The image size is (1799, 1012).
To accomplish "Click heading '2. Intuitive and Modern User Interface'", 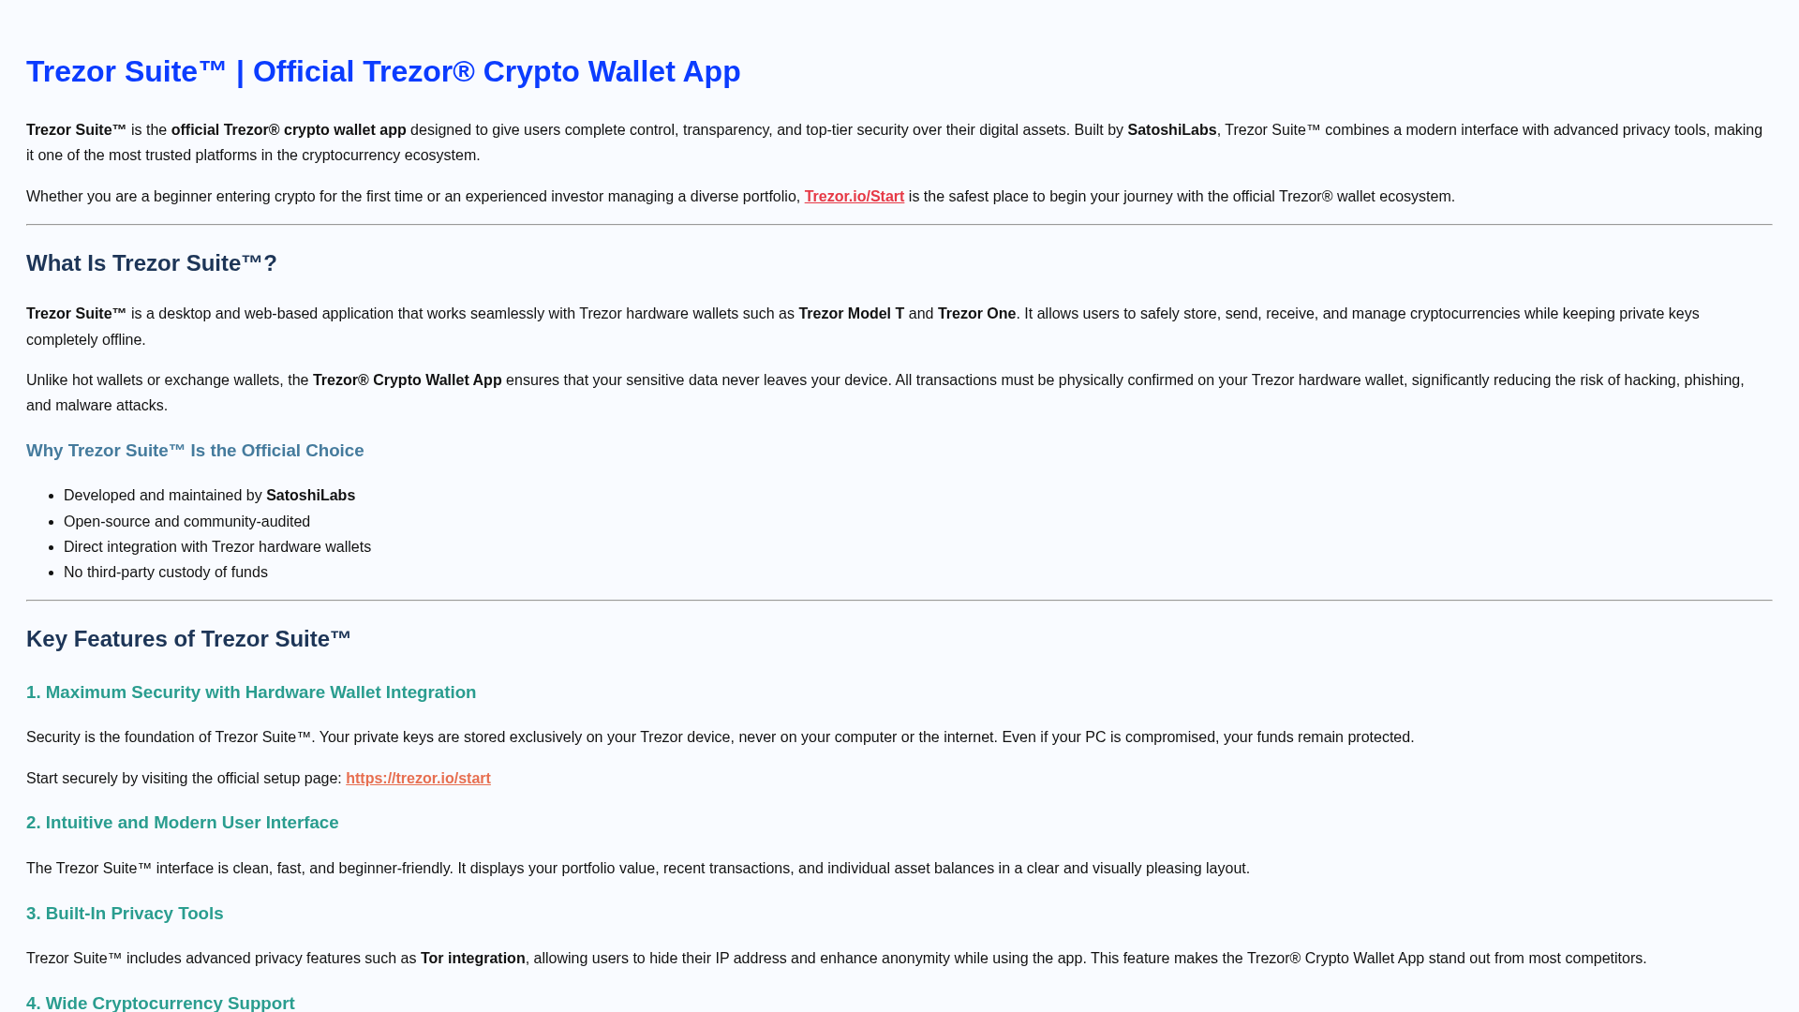I will pyautogui.click(x=183, y=823).
